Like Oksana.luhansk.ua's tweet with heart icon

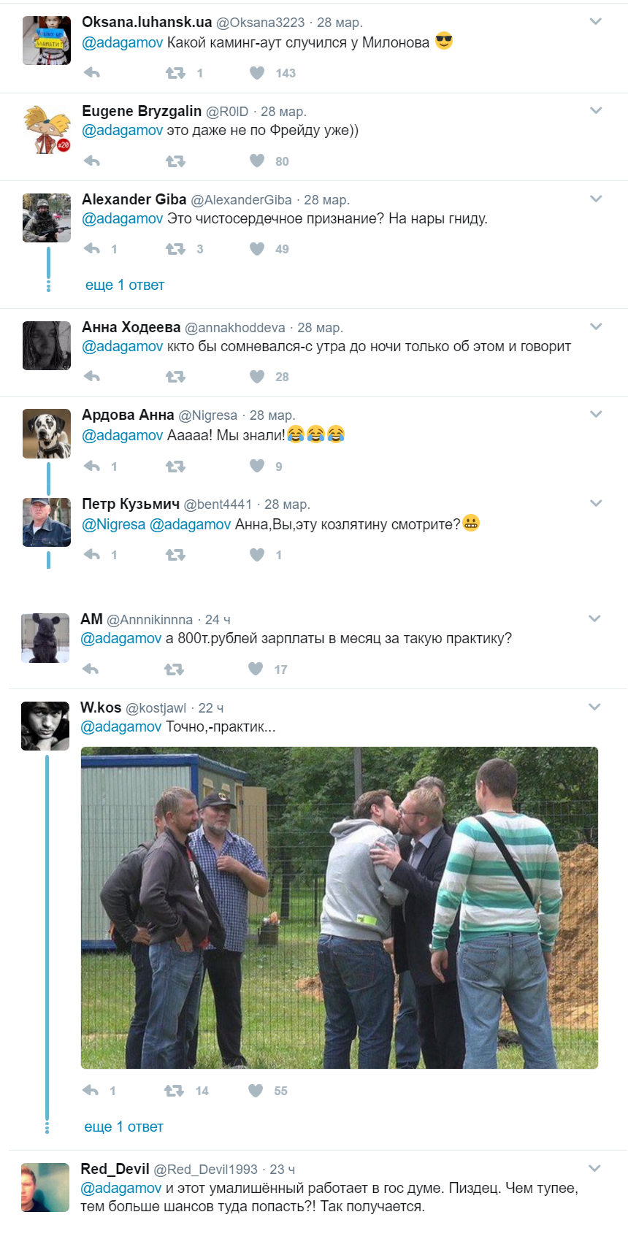tap(257, 72)
